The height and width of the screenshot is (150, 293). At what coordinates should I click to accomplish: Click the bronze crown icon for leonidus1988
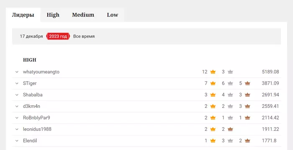tap(230, 129)
